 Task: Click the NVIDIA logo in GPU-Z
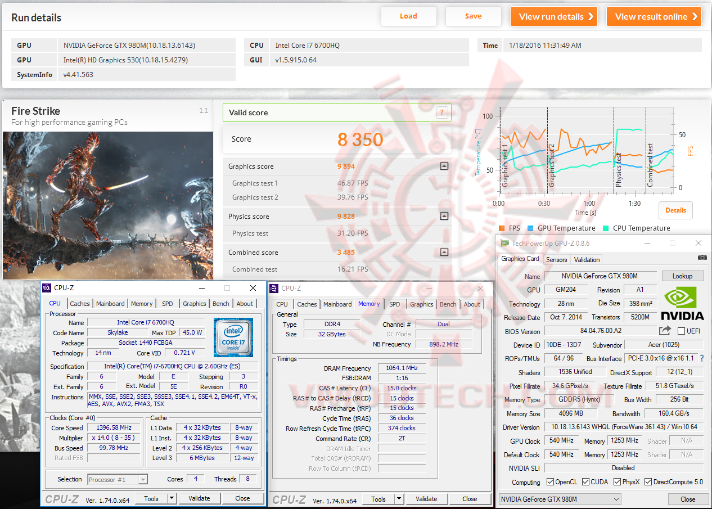[x=682, y=304]
